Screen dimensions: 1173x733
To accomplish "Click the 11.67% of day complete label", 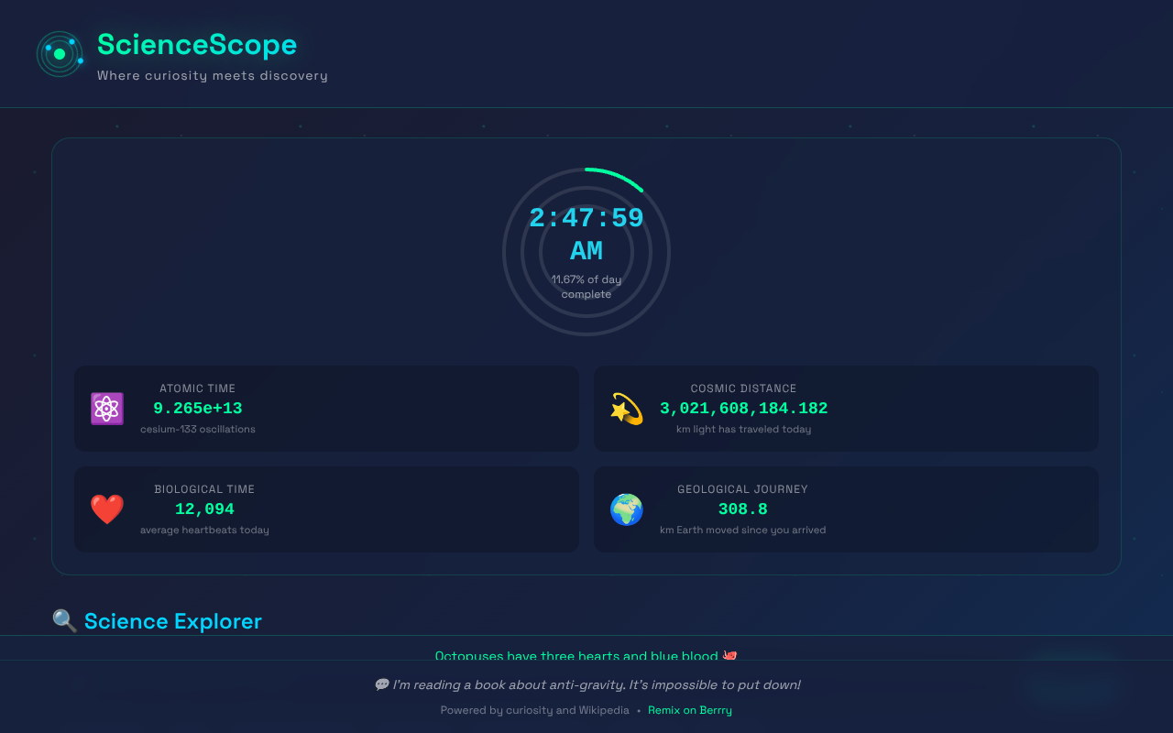I will click(586, 287).
